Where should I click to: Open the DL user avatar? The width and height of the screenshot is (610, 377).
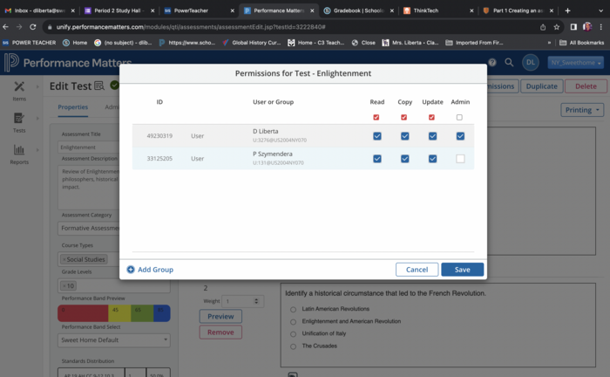pos(530,62)
